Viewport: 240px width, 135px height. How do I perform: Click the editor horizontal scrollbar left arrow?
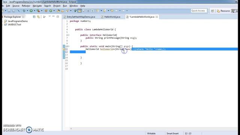coord(71,129)
